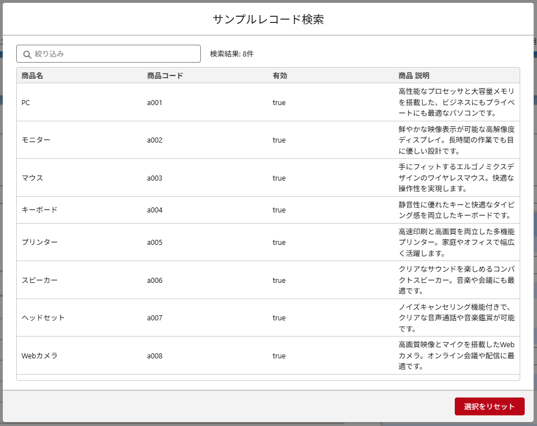This screenshot has height=426, width=537.
Task: Select the モニター product name cell
Action: point(36,140)
